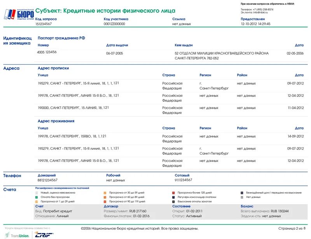Click opened date 01-02-2011
The image size is (311, 239).
[194, 211]
